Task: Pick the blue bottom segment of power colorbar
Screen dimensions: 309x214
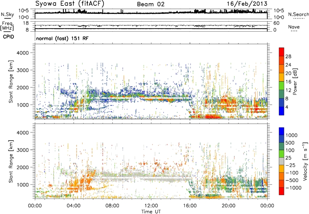Action: [282, 111]
